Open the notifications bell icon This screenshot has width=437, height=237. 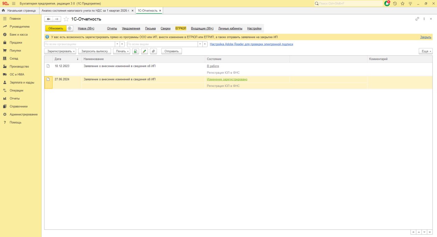click(x=387, y=3)
